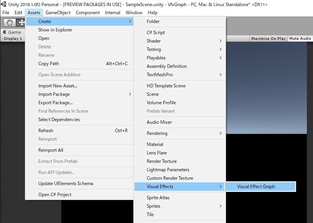Create a Render Texture
The image size is (313, 223).
point(180,161)
